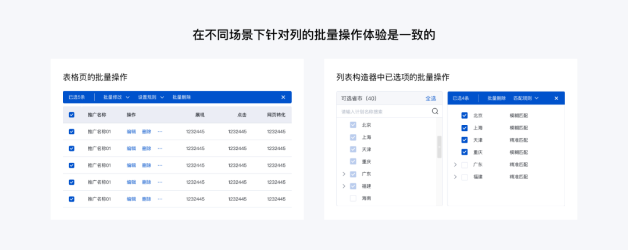
Task: Uncheck 北京 in the selected items panel
Action: pyautogui.click(x=464, y=116)
